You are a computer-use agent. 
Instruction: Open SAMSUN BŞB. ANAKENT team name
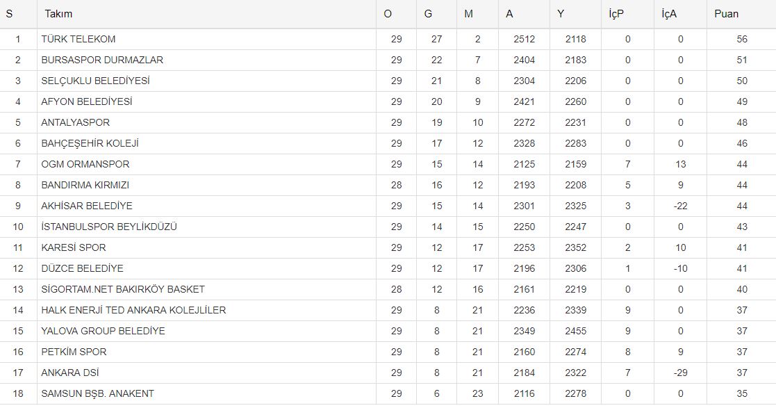(x=97, y=393)
